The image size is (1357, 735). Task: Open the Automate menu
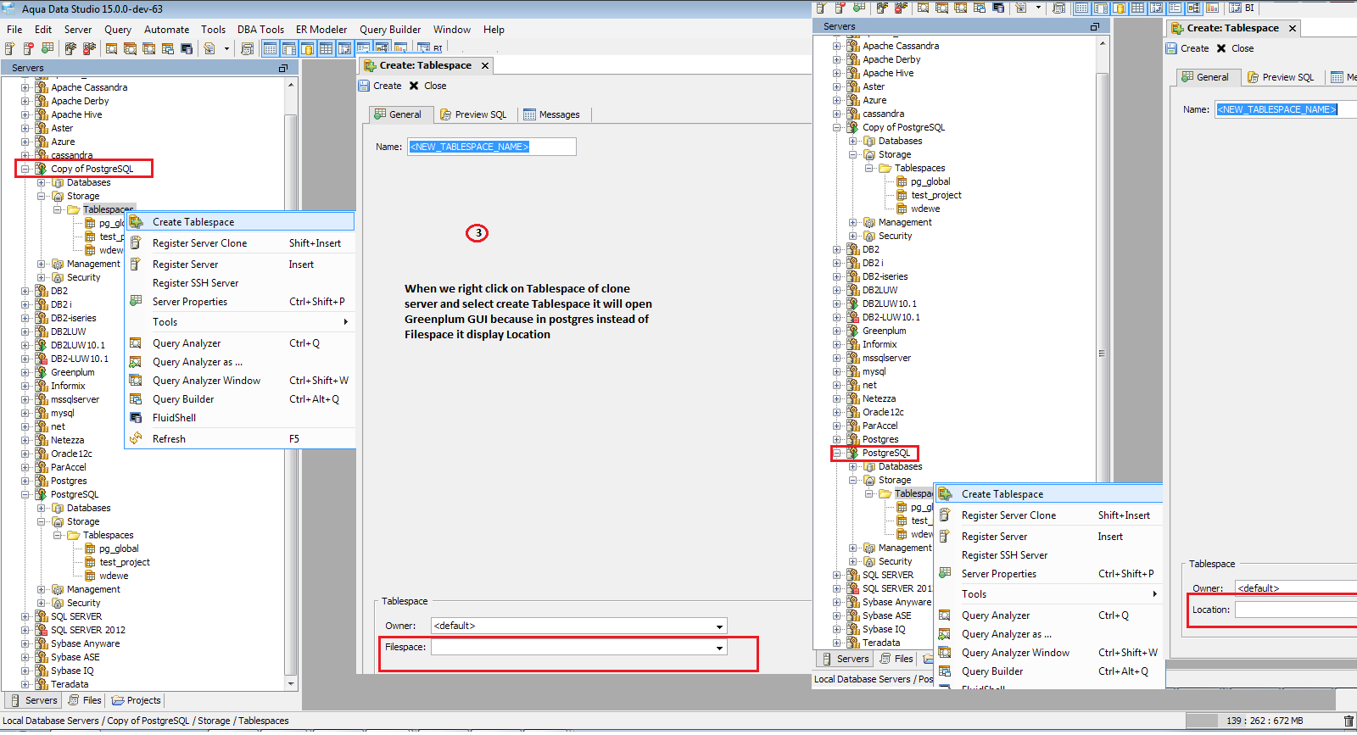click(x=166, y=30)
